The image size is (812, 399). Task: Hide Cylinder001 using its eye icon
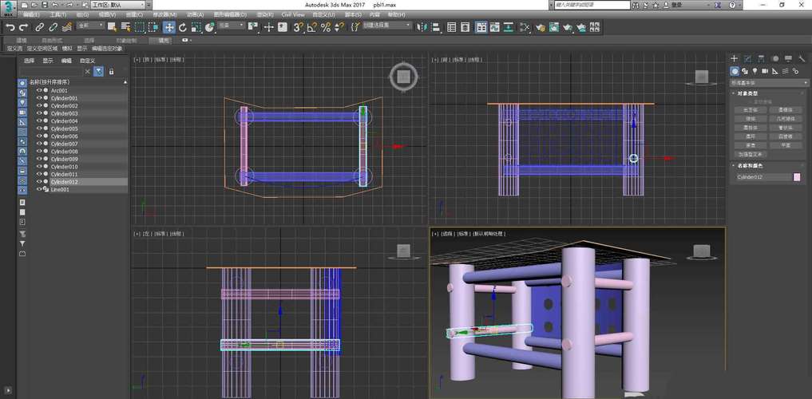39,98
